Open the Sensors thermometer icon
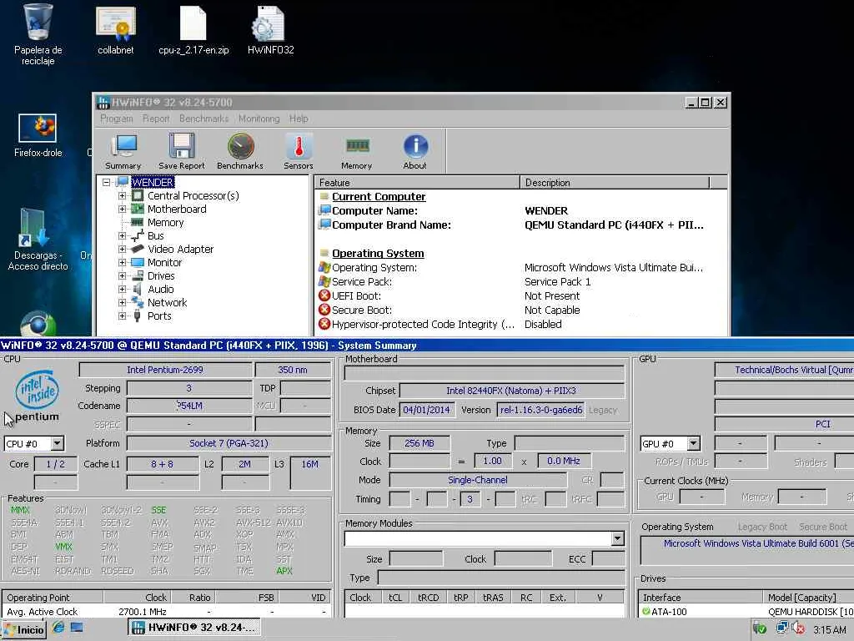 299,151
